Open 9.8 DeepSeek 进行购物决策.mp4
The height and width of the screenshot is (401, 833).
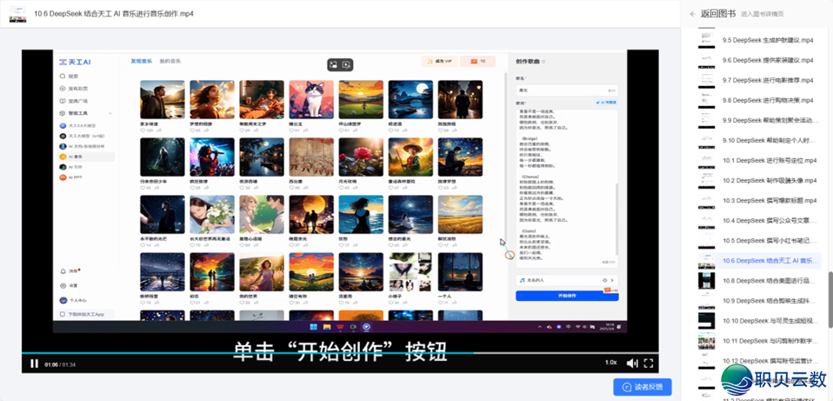[768, 100]
